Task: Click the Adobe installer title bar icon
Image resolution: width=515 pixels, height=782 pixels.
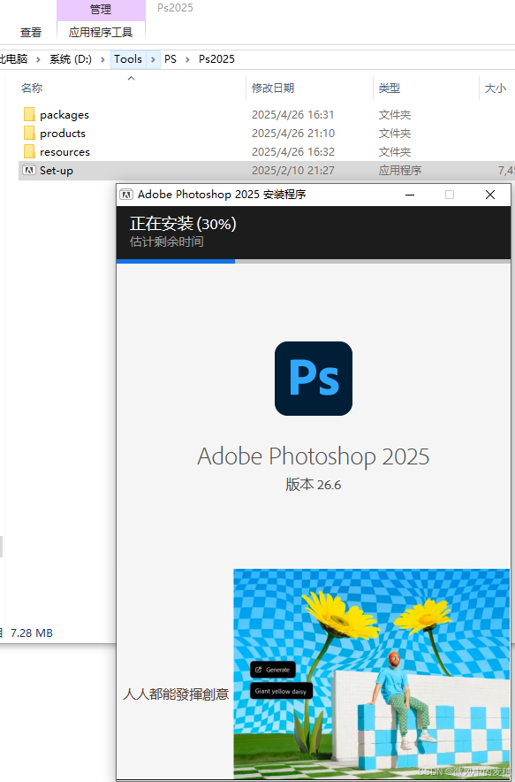Action: pyautogui.click(x=126, y=195)
